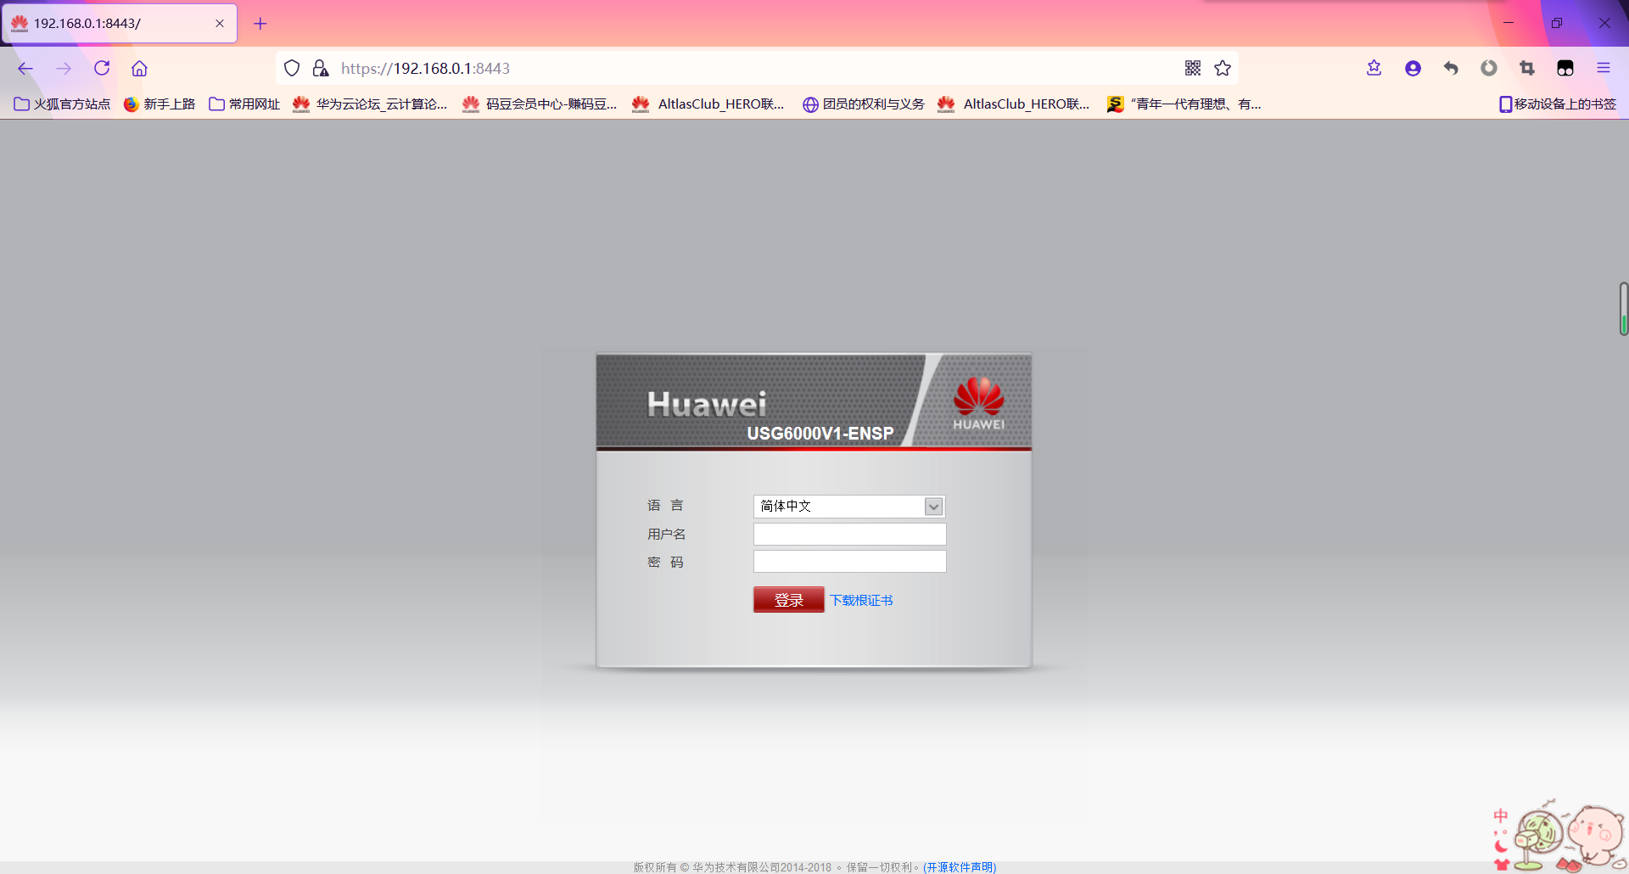Open the first AltlasClub_HERO联 bookmark
The image size is (1629, 874).
708,104
